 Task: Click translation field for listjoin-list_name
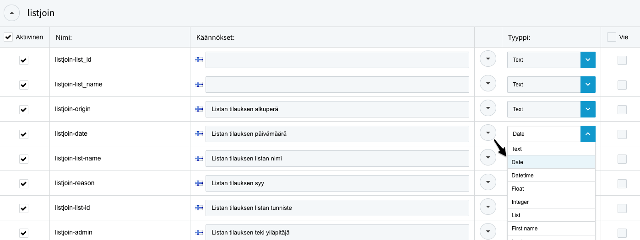pyautogui.click(x=337, y=85)
